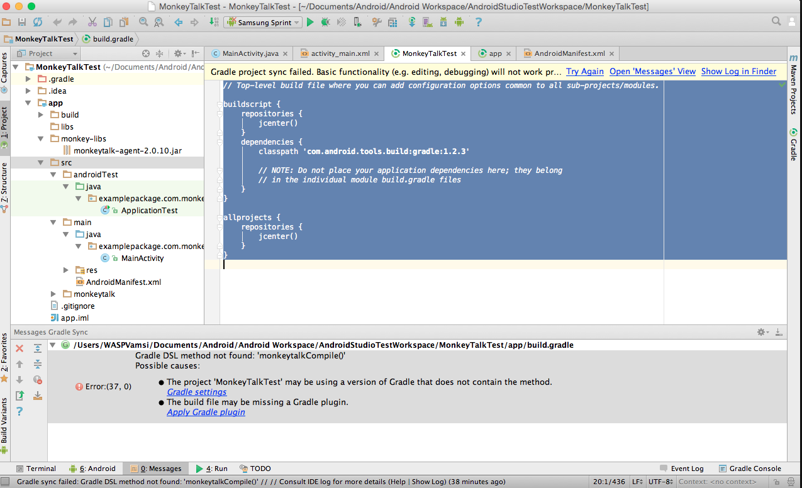
Task: Click the Help question mark in toolbar
Action: (x=479, y=22)
